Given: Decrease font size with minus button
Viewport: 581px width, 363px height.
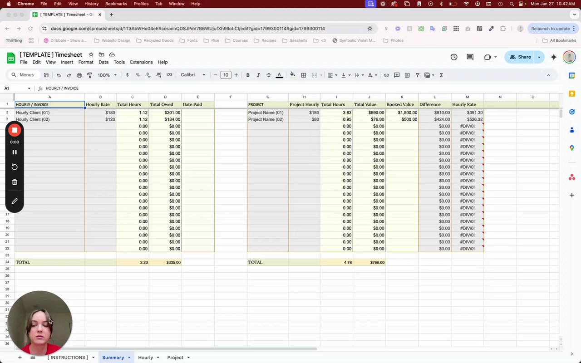Looking at the screenshot, I should (216, 75).
